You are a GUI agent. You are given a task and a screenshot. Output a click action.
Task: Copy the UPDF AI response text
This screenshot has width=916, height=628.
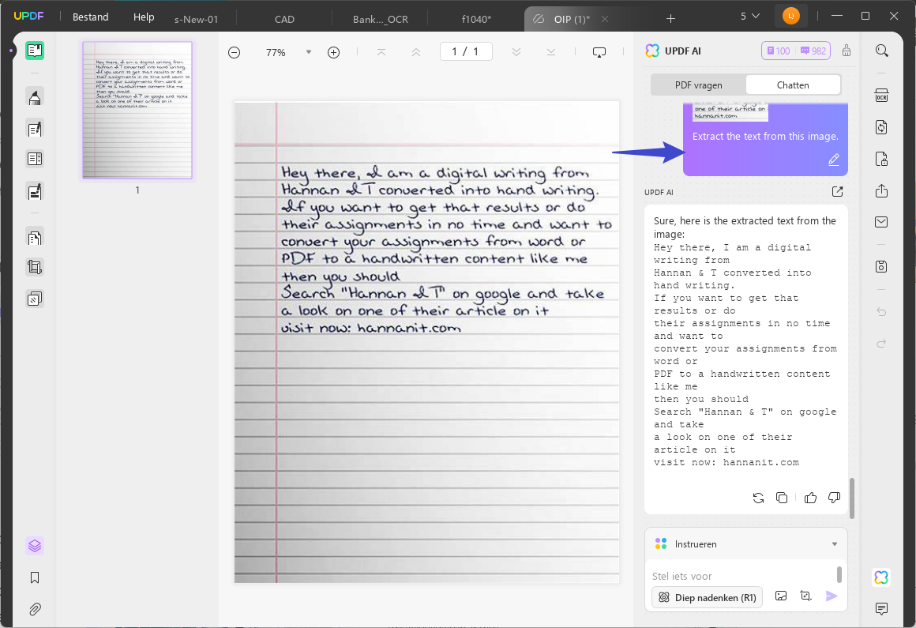(782, 498)
